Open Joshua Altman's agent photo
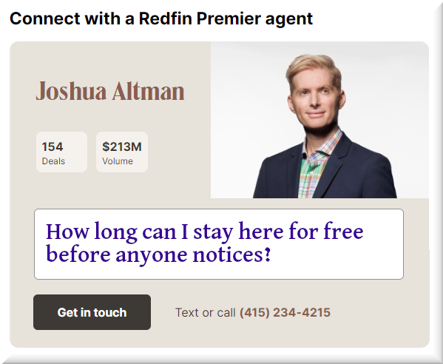Screen dimensions: 443x364 pos(319,120)
